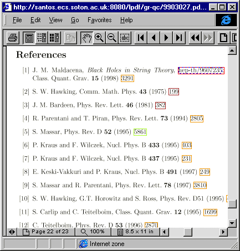The height and width of the screenshot is (251, 240).
Task: Go to the first page button
Action: (x=141, y=38)
